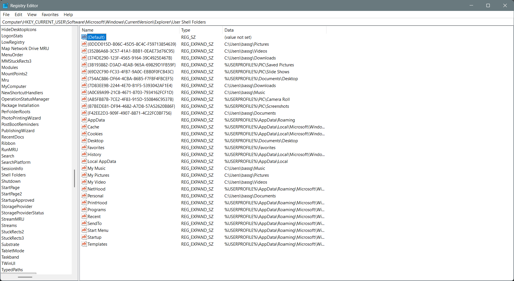
Task: Click the Registry Editor app icon in title bar
Action: tap(5, 5)
